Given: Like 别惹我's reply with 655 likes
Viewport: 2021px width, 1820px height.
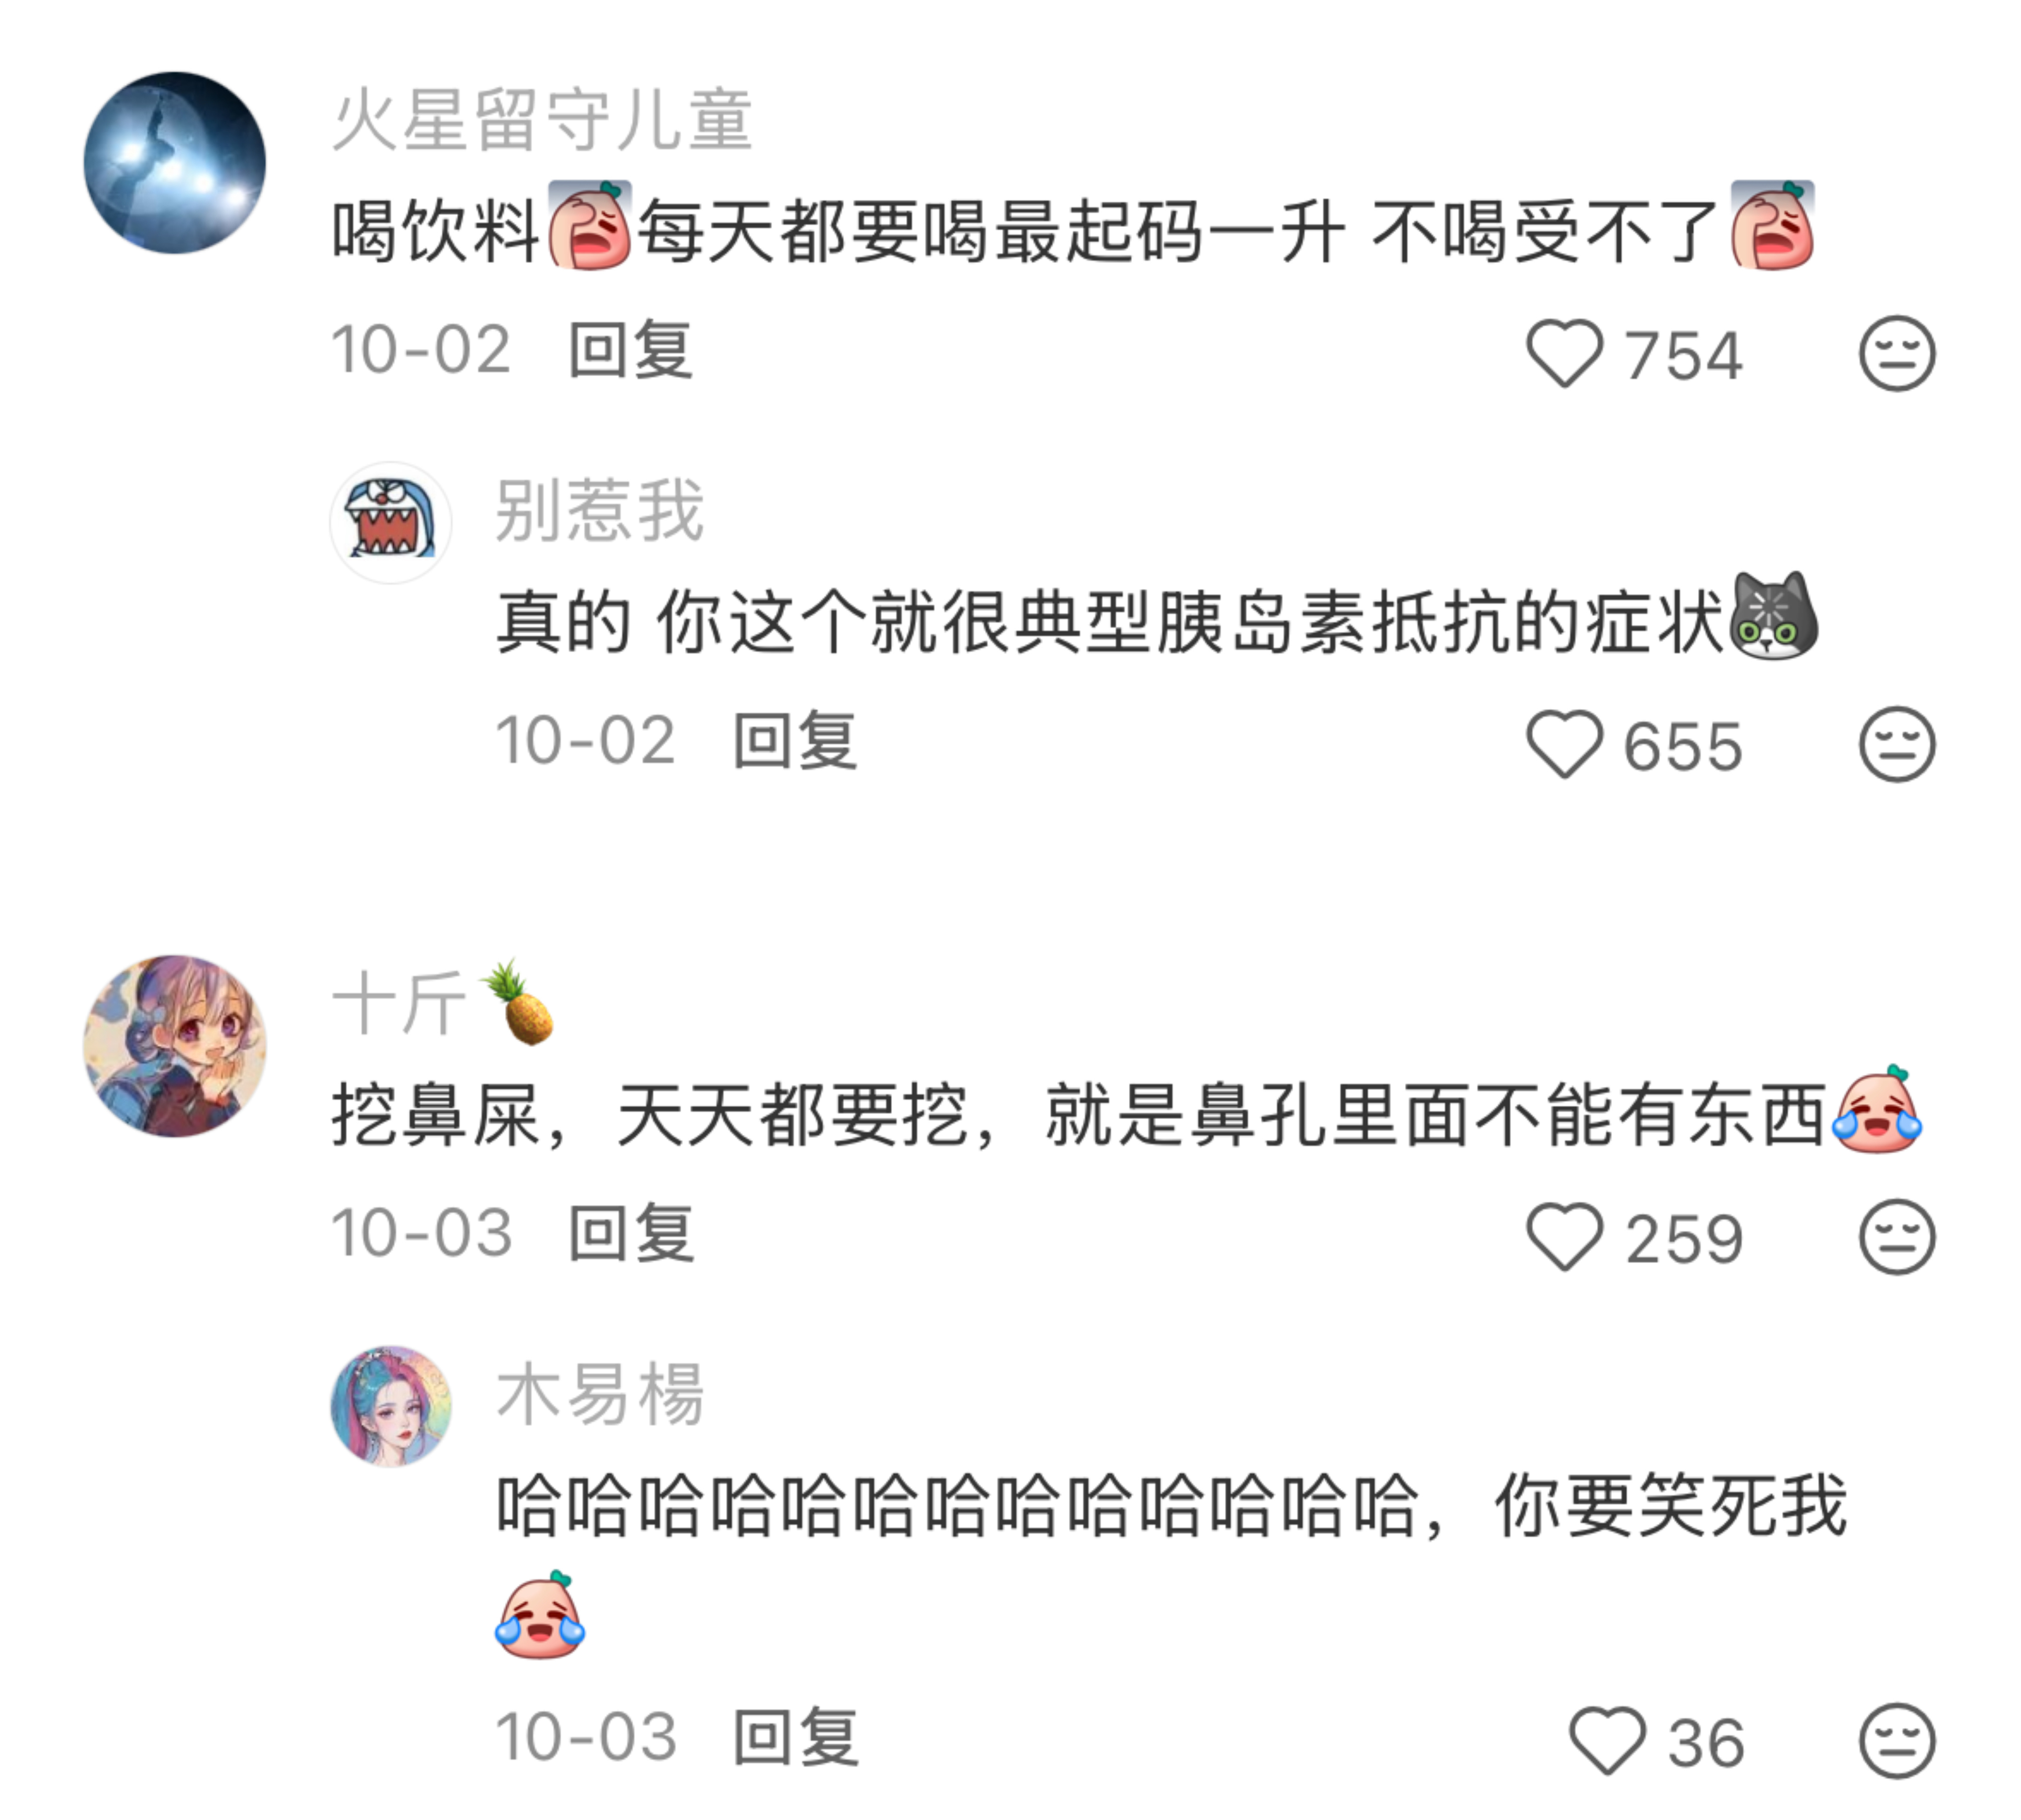Looking at the screenshot, I should coord(1564,744).
